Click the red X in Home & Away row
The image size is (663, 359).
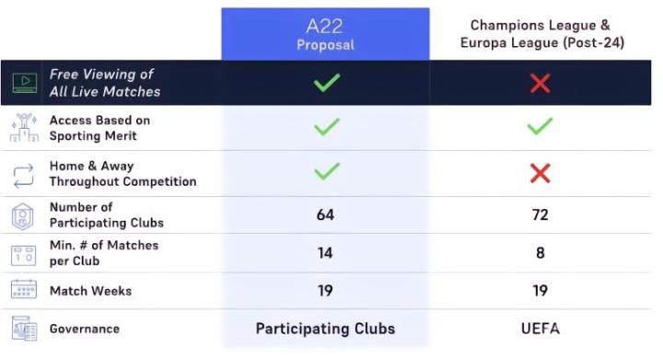coord(541,173)
